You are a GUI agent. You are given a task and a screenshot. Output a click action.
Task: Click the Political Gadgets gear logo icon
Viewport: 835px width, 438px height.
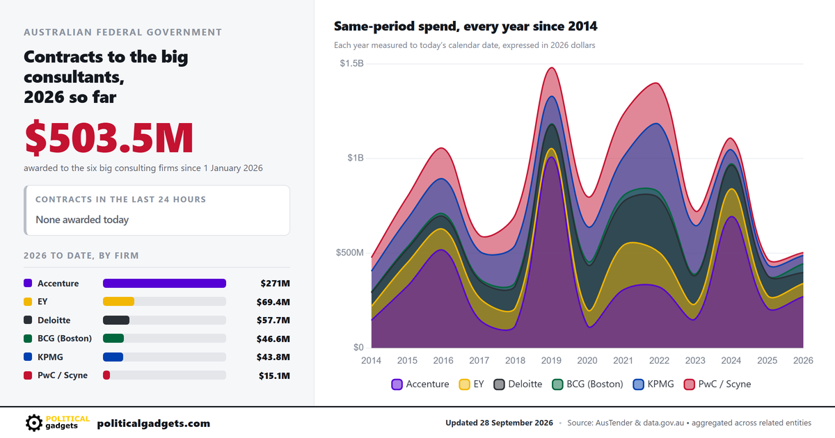click(33, 423)
